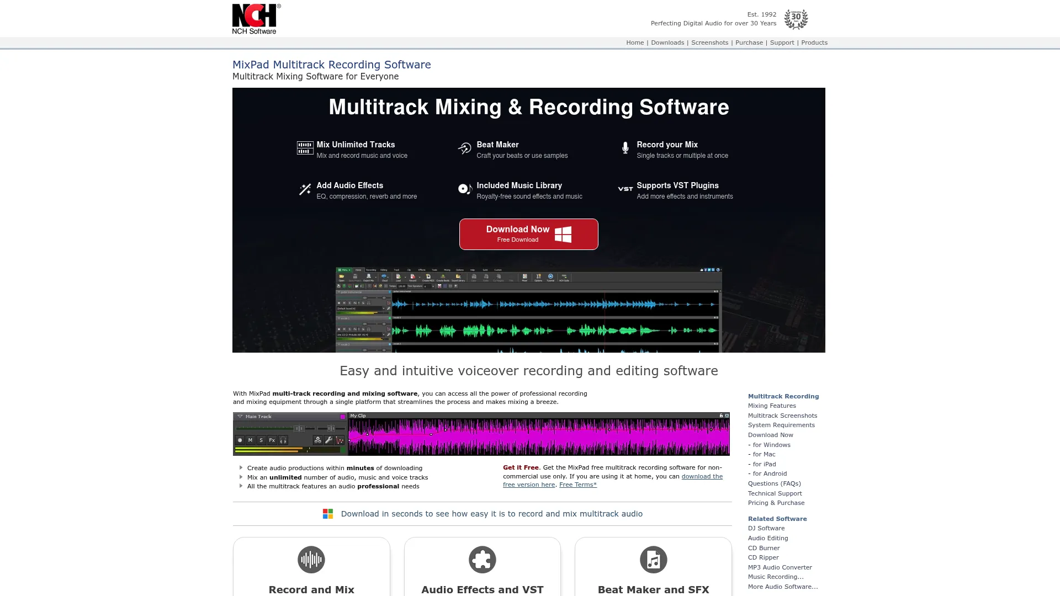Screen dimensions: 1060x596
Task: Click the music note icon above Beat Maker and SFX
Action: pyautogui.click(x=653, y=560)
